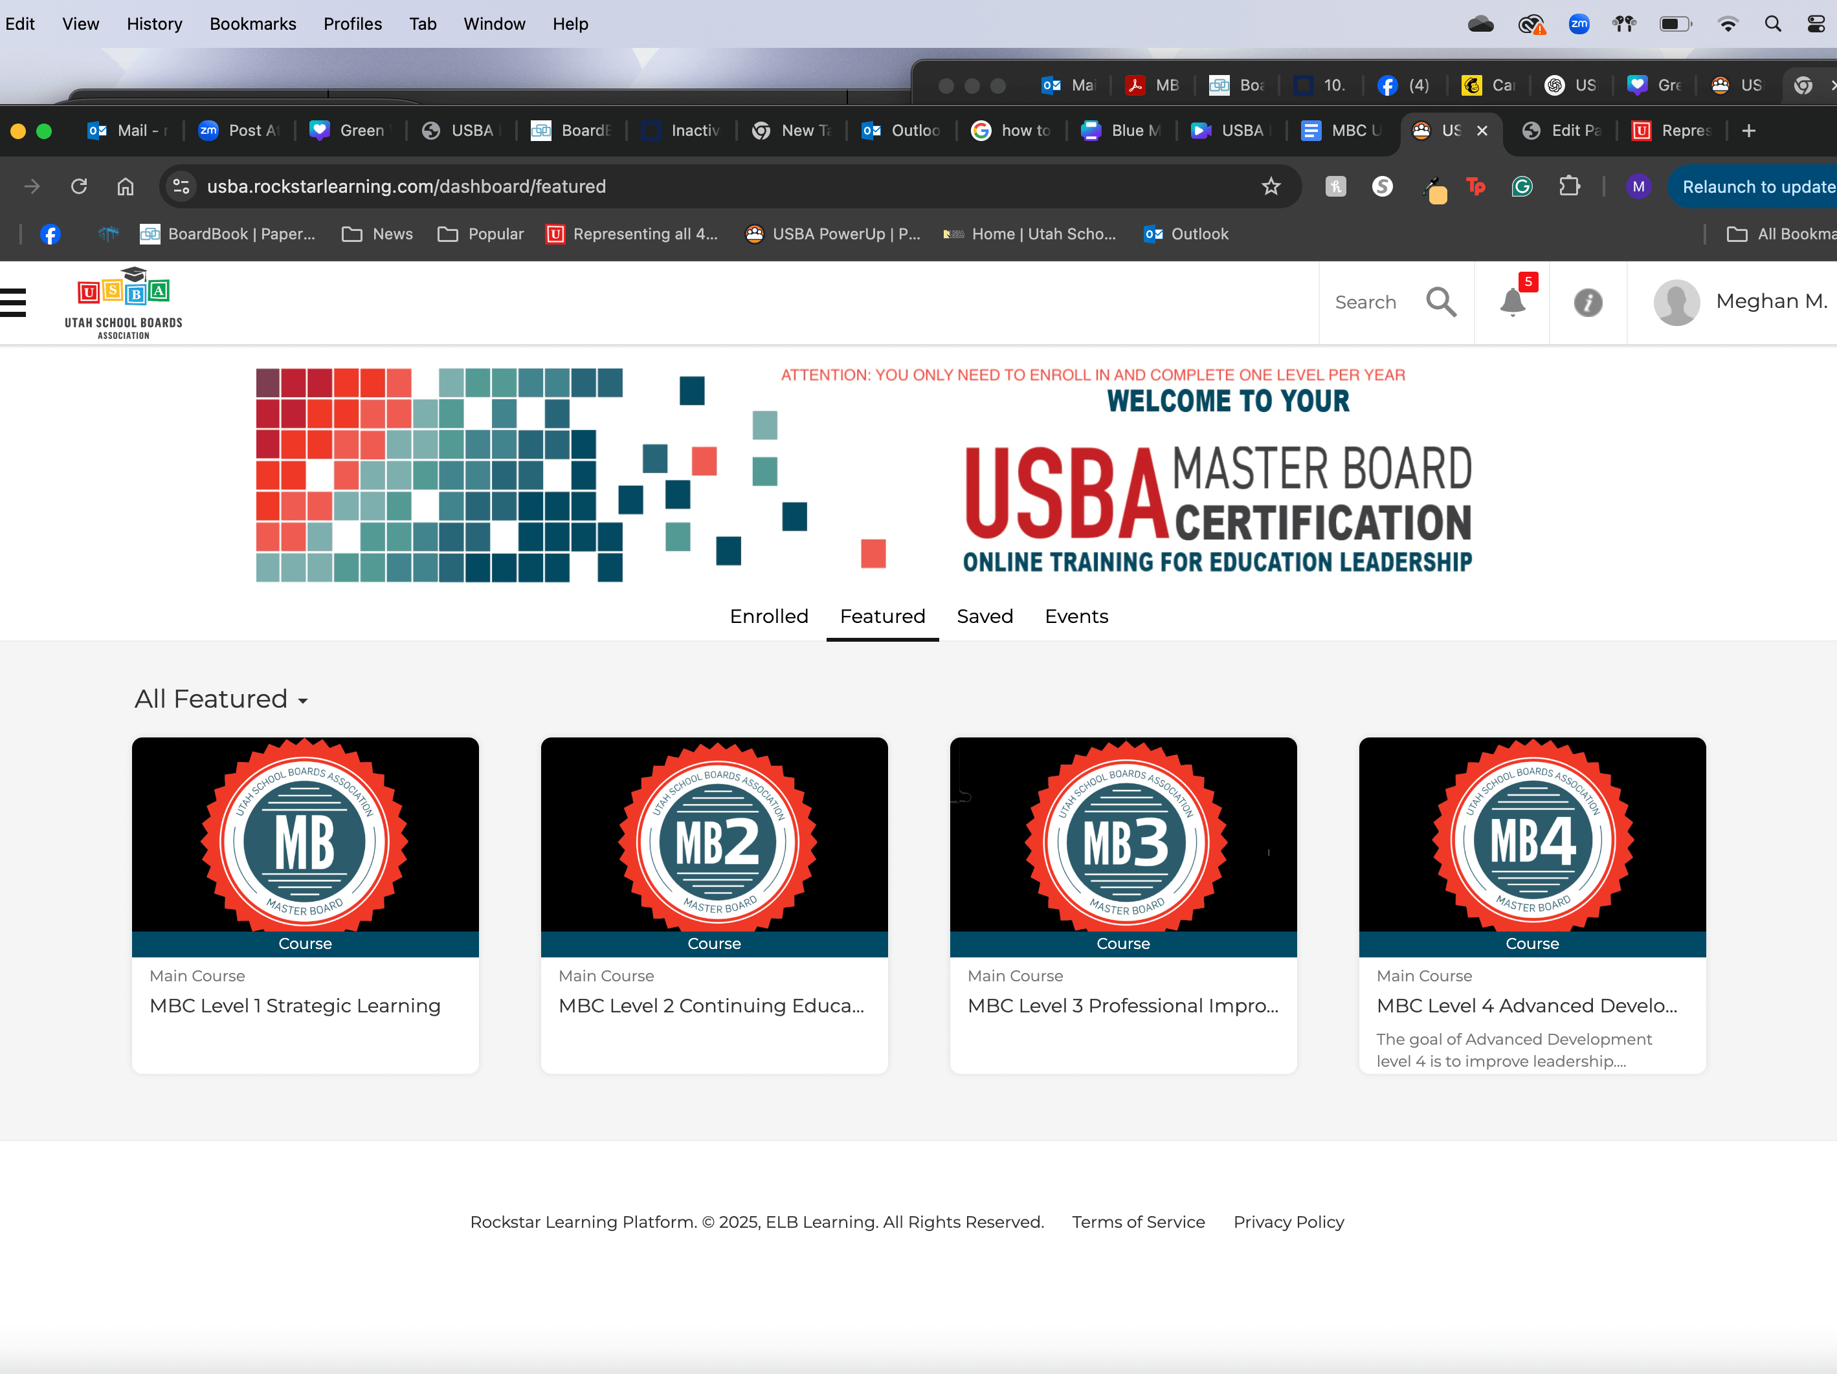Click the cloud menu bar icon

pyautogui.click(x=1481, y=24)
